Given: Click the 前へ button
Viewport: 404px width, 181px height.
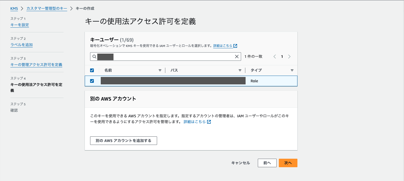Looking at the screenshot, I should click(267, 163).
